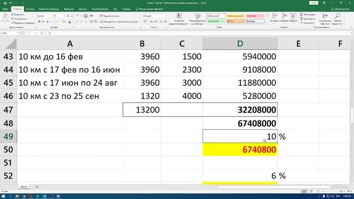
Task: Click the Вырезать (cut) scissors button
Action: coord(18,14)
